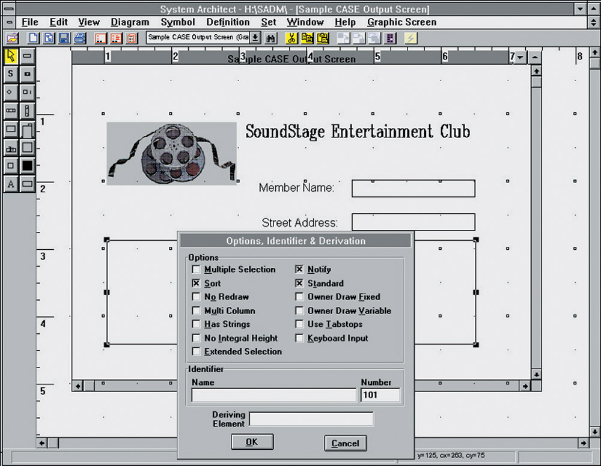Select the black filled rectangle tool
The image size is (601, 466).
pos(28,165)
